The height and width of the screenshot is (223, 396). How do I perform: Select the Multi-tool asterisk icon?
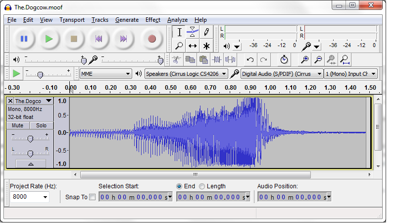(x=206, y=46)
